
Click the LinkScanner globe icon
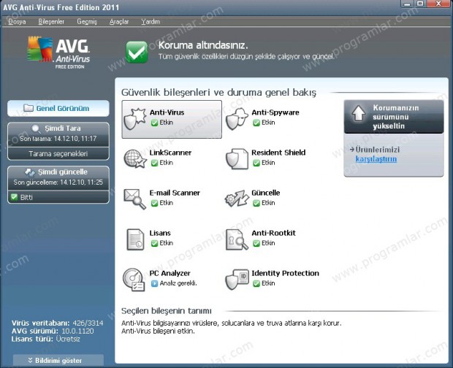click(x=134, y=159)
